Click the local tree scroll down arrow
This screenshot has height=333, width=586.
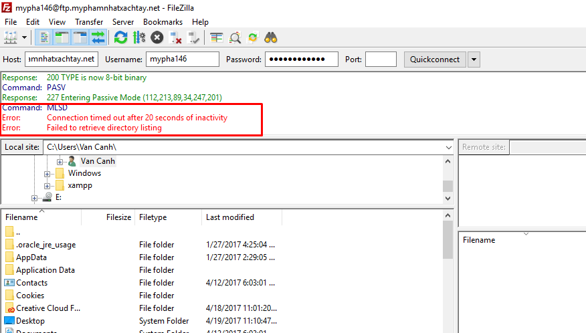point(448,198)
